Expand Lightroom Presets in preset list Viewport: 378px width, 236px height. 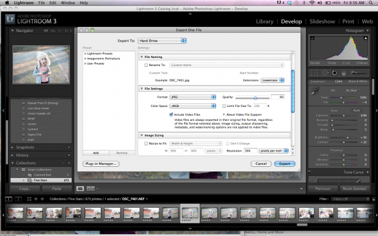[85, 53]
